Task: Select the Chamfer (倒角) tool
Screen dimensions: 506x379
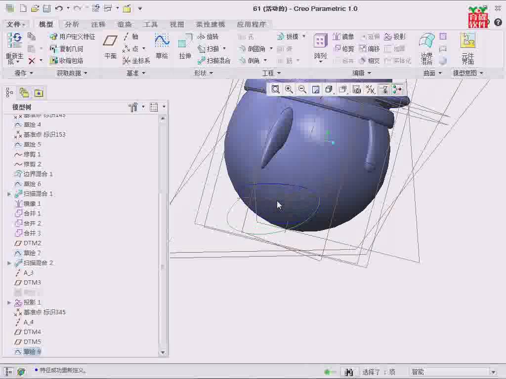Action: (x=249, y=61)
